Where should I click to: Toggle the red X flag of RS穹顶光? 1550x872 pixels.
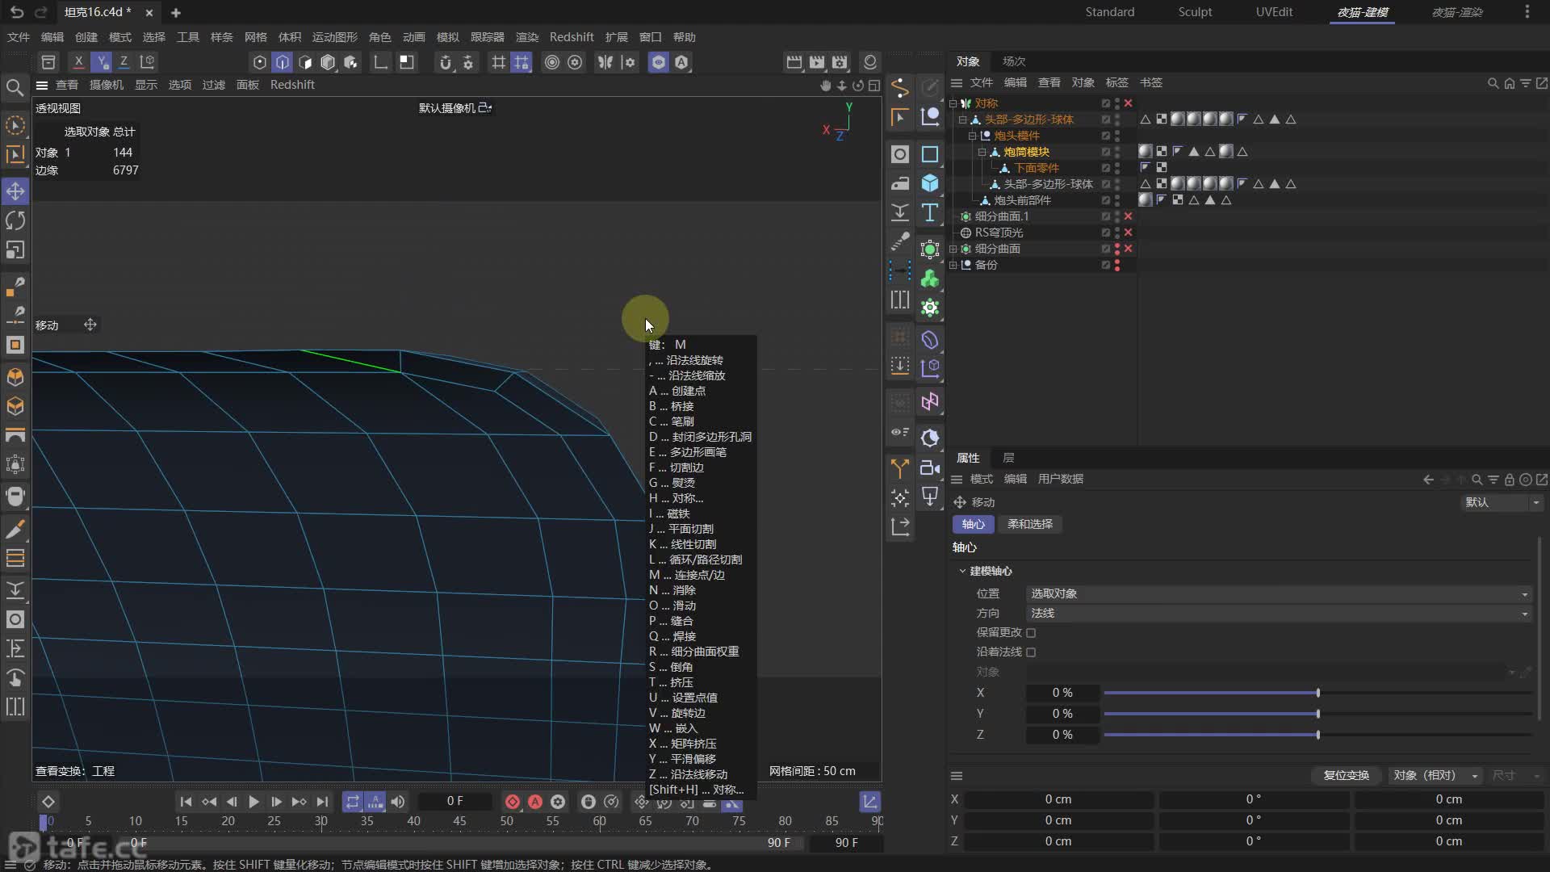(x=1128, y=233)
